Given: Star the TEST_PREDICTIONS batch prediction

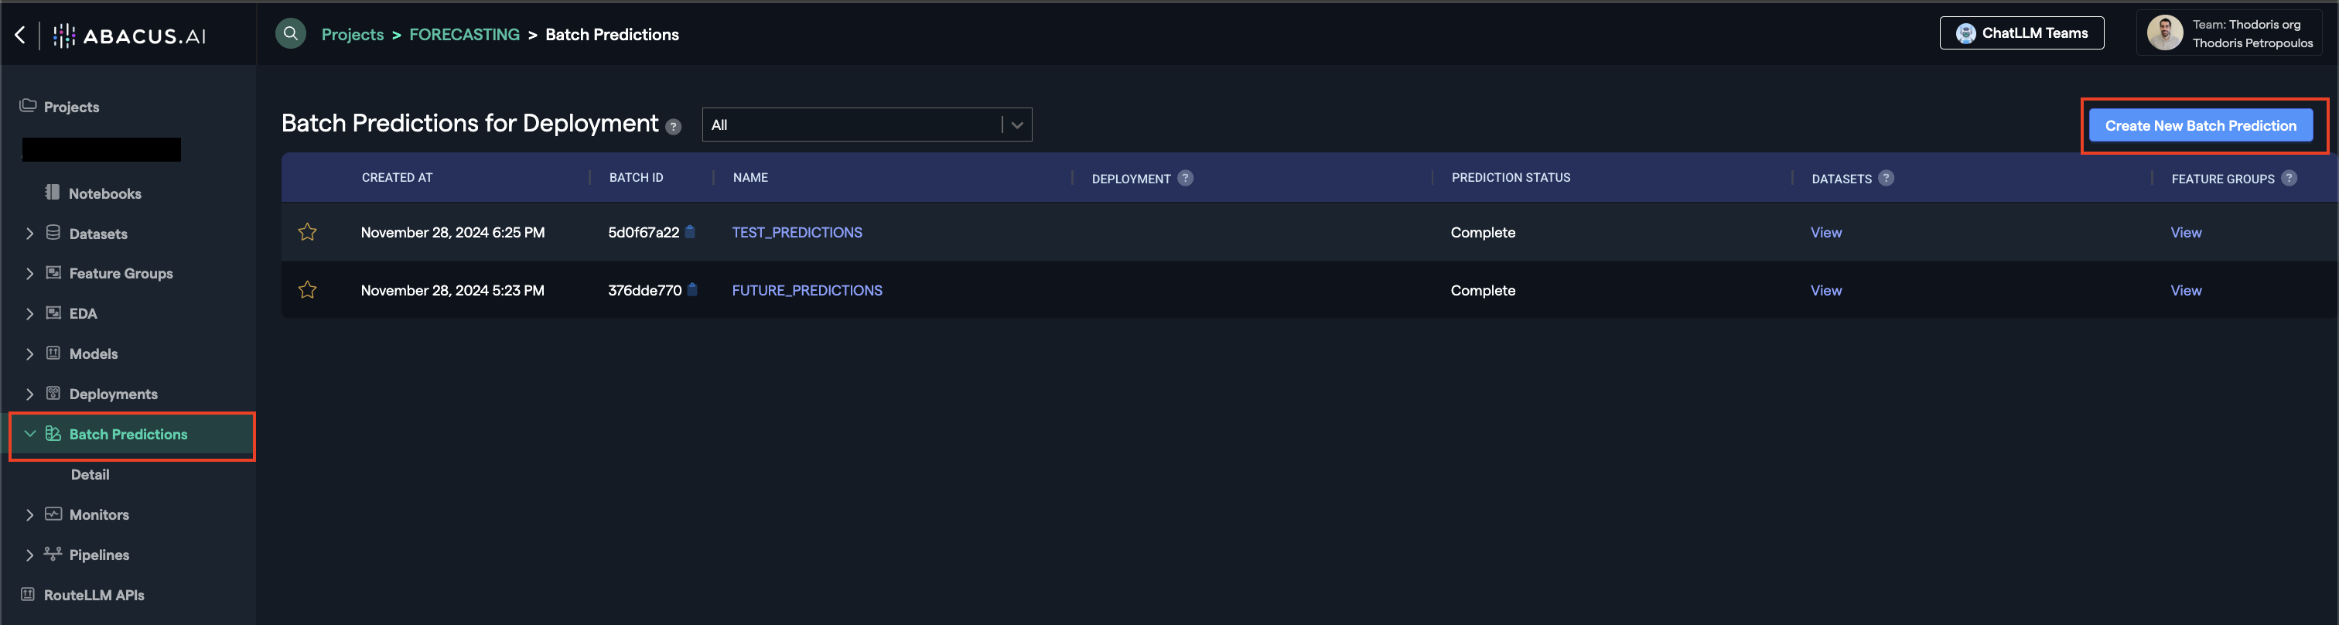Looking at the screenshot, I should (308, 233).
